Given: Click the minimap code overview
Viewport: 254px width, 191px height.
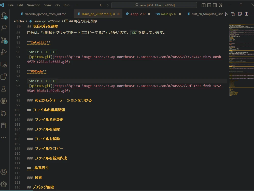Looking at the screenshot, I should pos(241,60).
